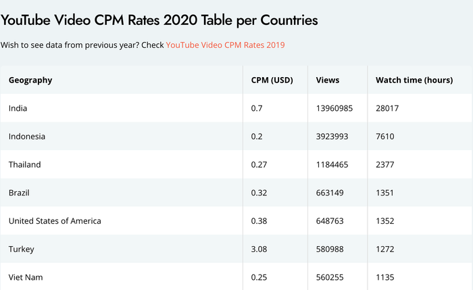Select the India row geography cell
The height and width of the screenshot is (290, 473).
18,108
